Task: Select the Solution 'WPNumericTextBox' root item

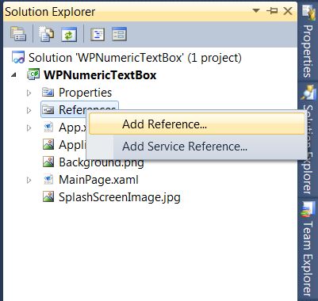Action: click(x=127, y=58)
